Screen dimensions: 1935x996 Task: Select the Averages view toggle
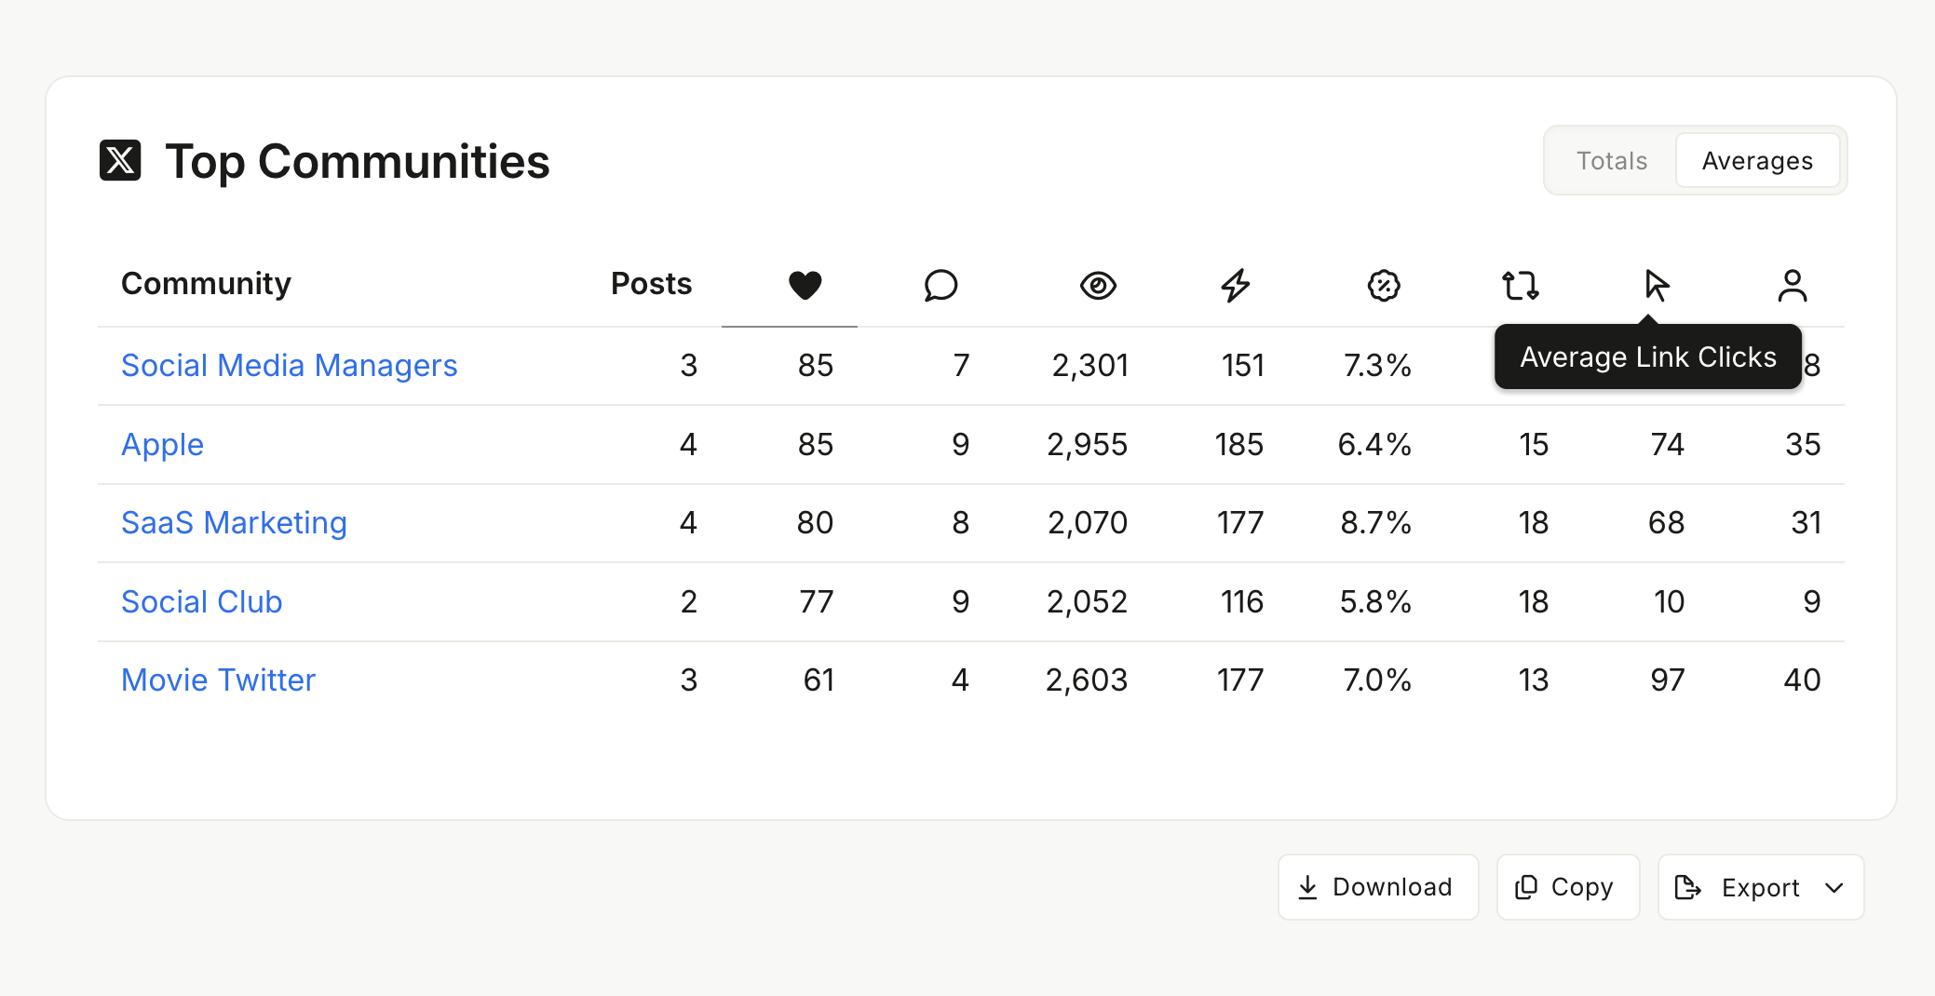click(1757, 161)
